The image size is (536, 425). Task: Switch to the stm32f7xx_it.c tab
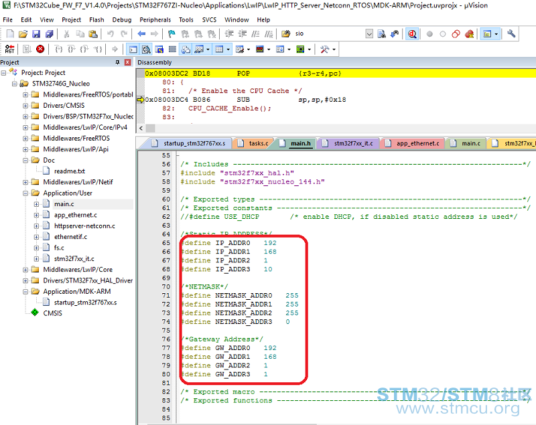(349, 143)
